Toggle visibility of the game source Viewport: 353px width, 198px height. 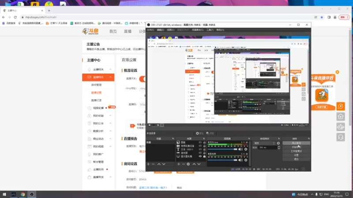tap(200, 153)
